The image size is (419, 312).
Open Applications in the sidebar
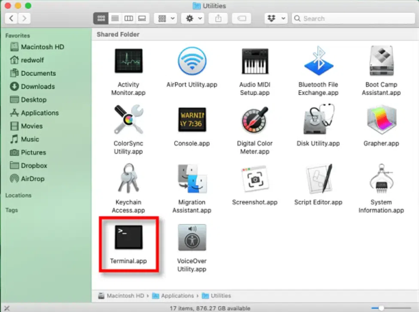click(x=34, y=113)
